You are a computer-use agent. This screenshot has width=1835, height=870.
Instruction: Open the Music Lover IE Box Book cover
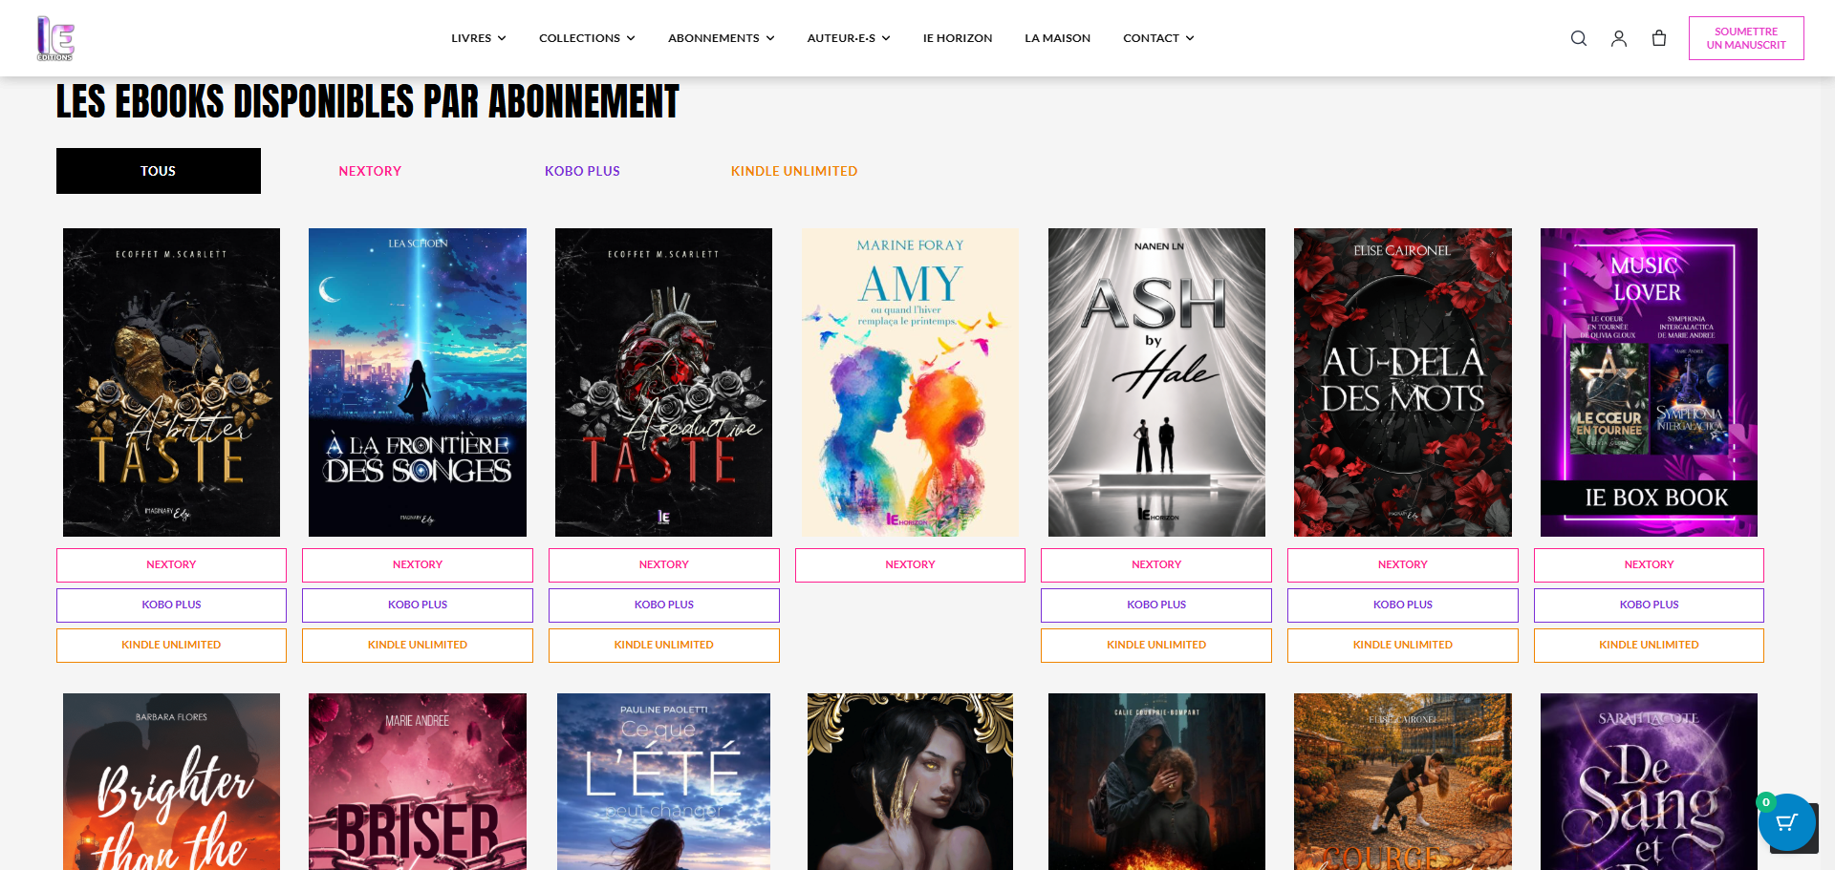(x=1649, y=382)
